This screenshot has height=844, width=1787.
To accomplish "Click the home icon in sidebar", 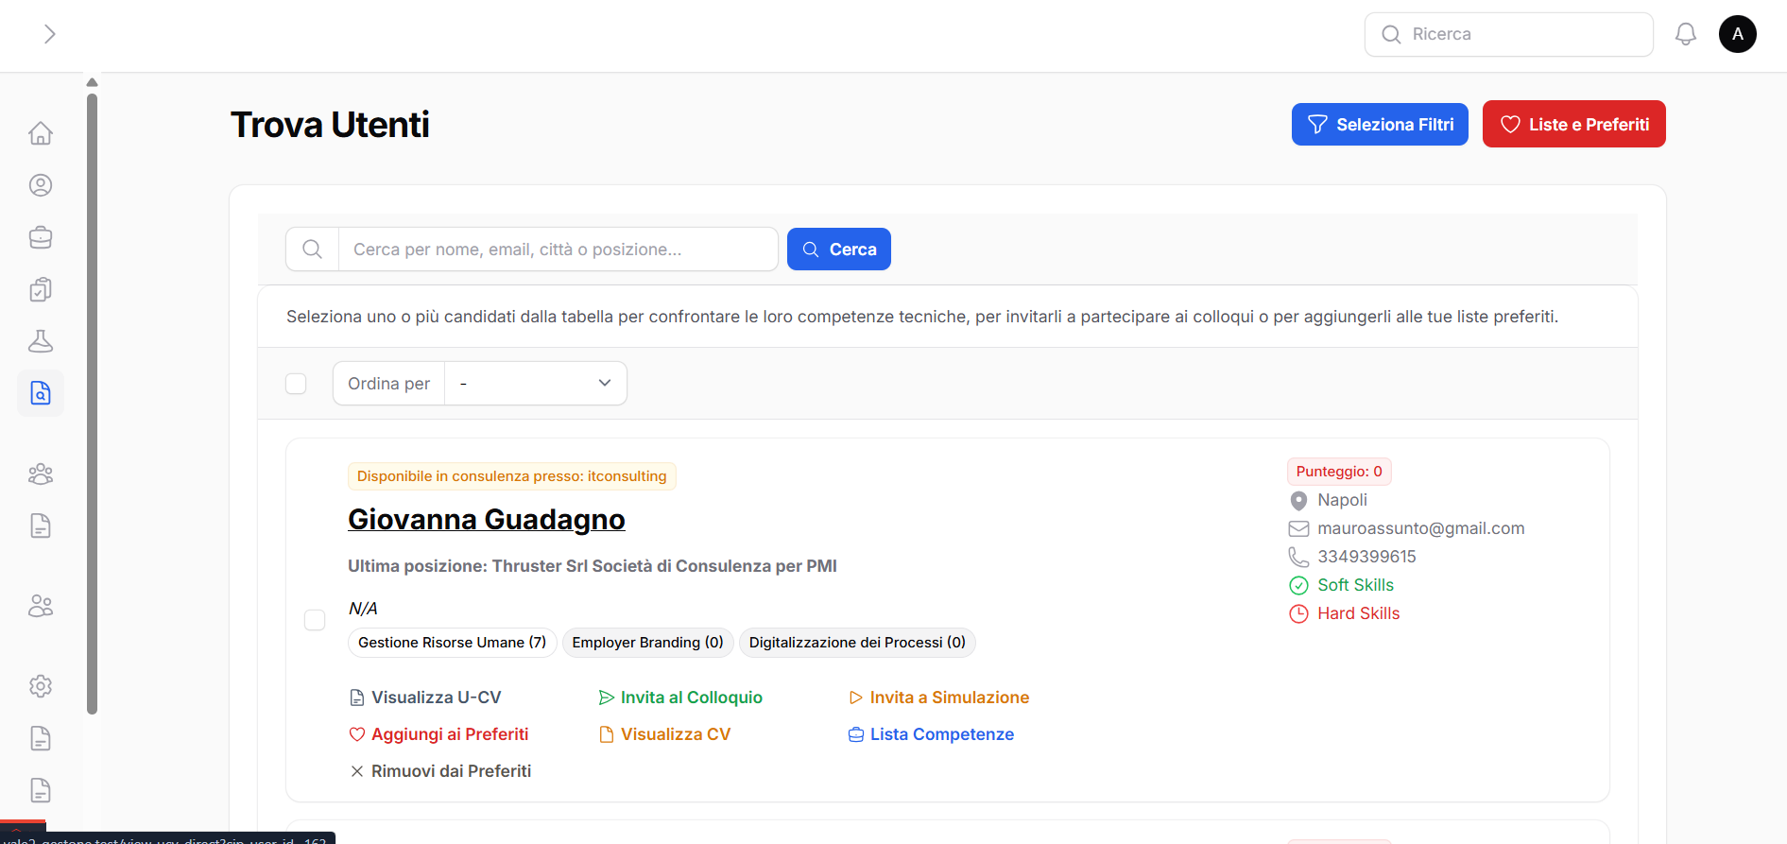I will coord(41,133).
